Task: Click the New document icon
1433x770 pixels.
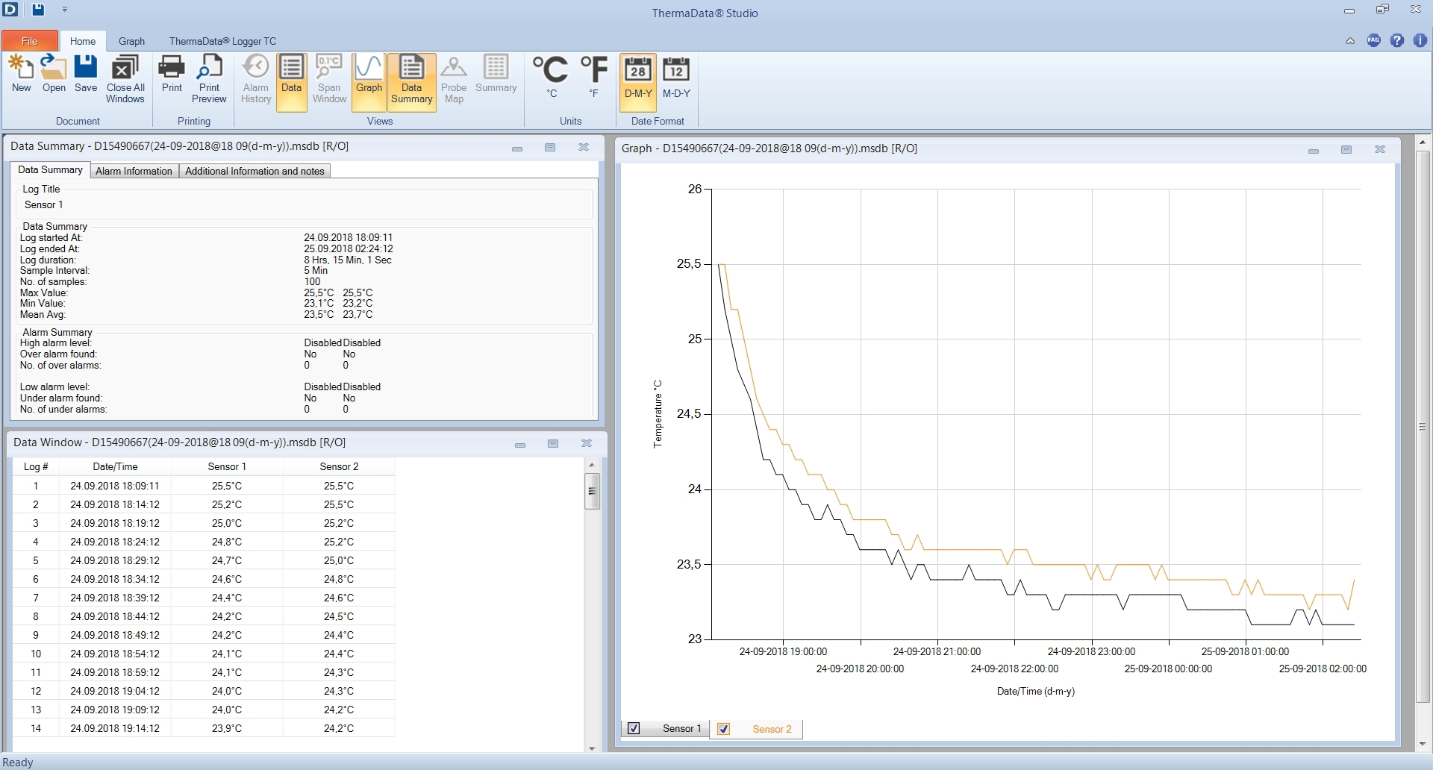Action: click(x=21, y=73)
